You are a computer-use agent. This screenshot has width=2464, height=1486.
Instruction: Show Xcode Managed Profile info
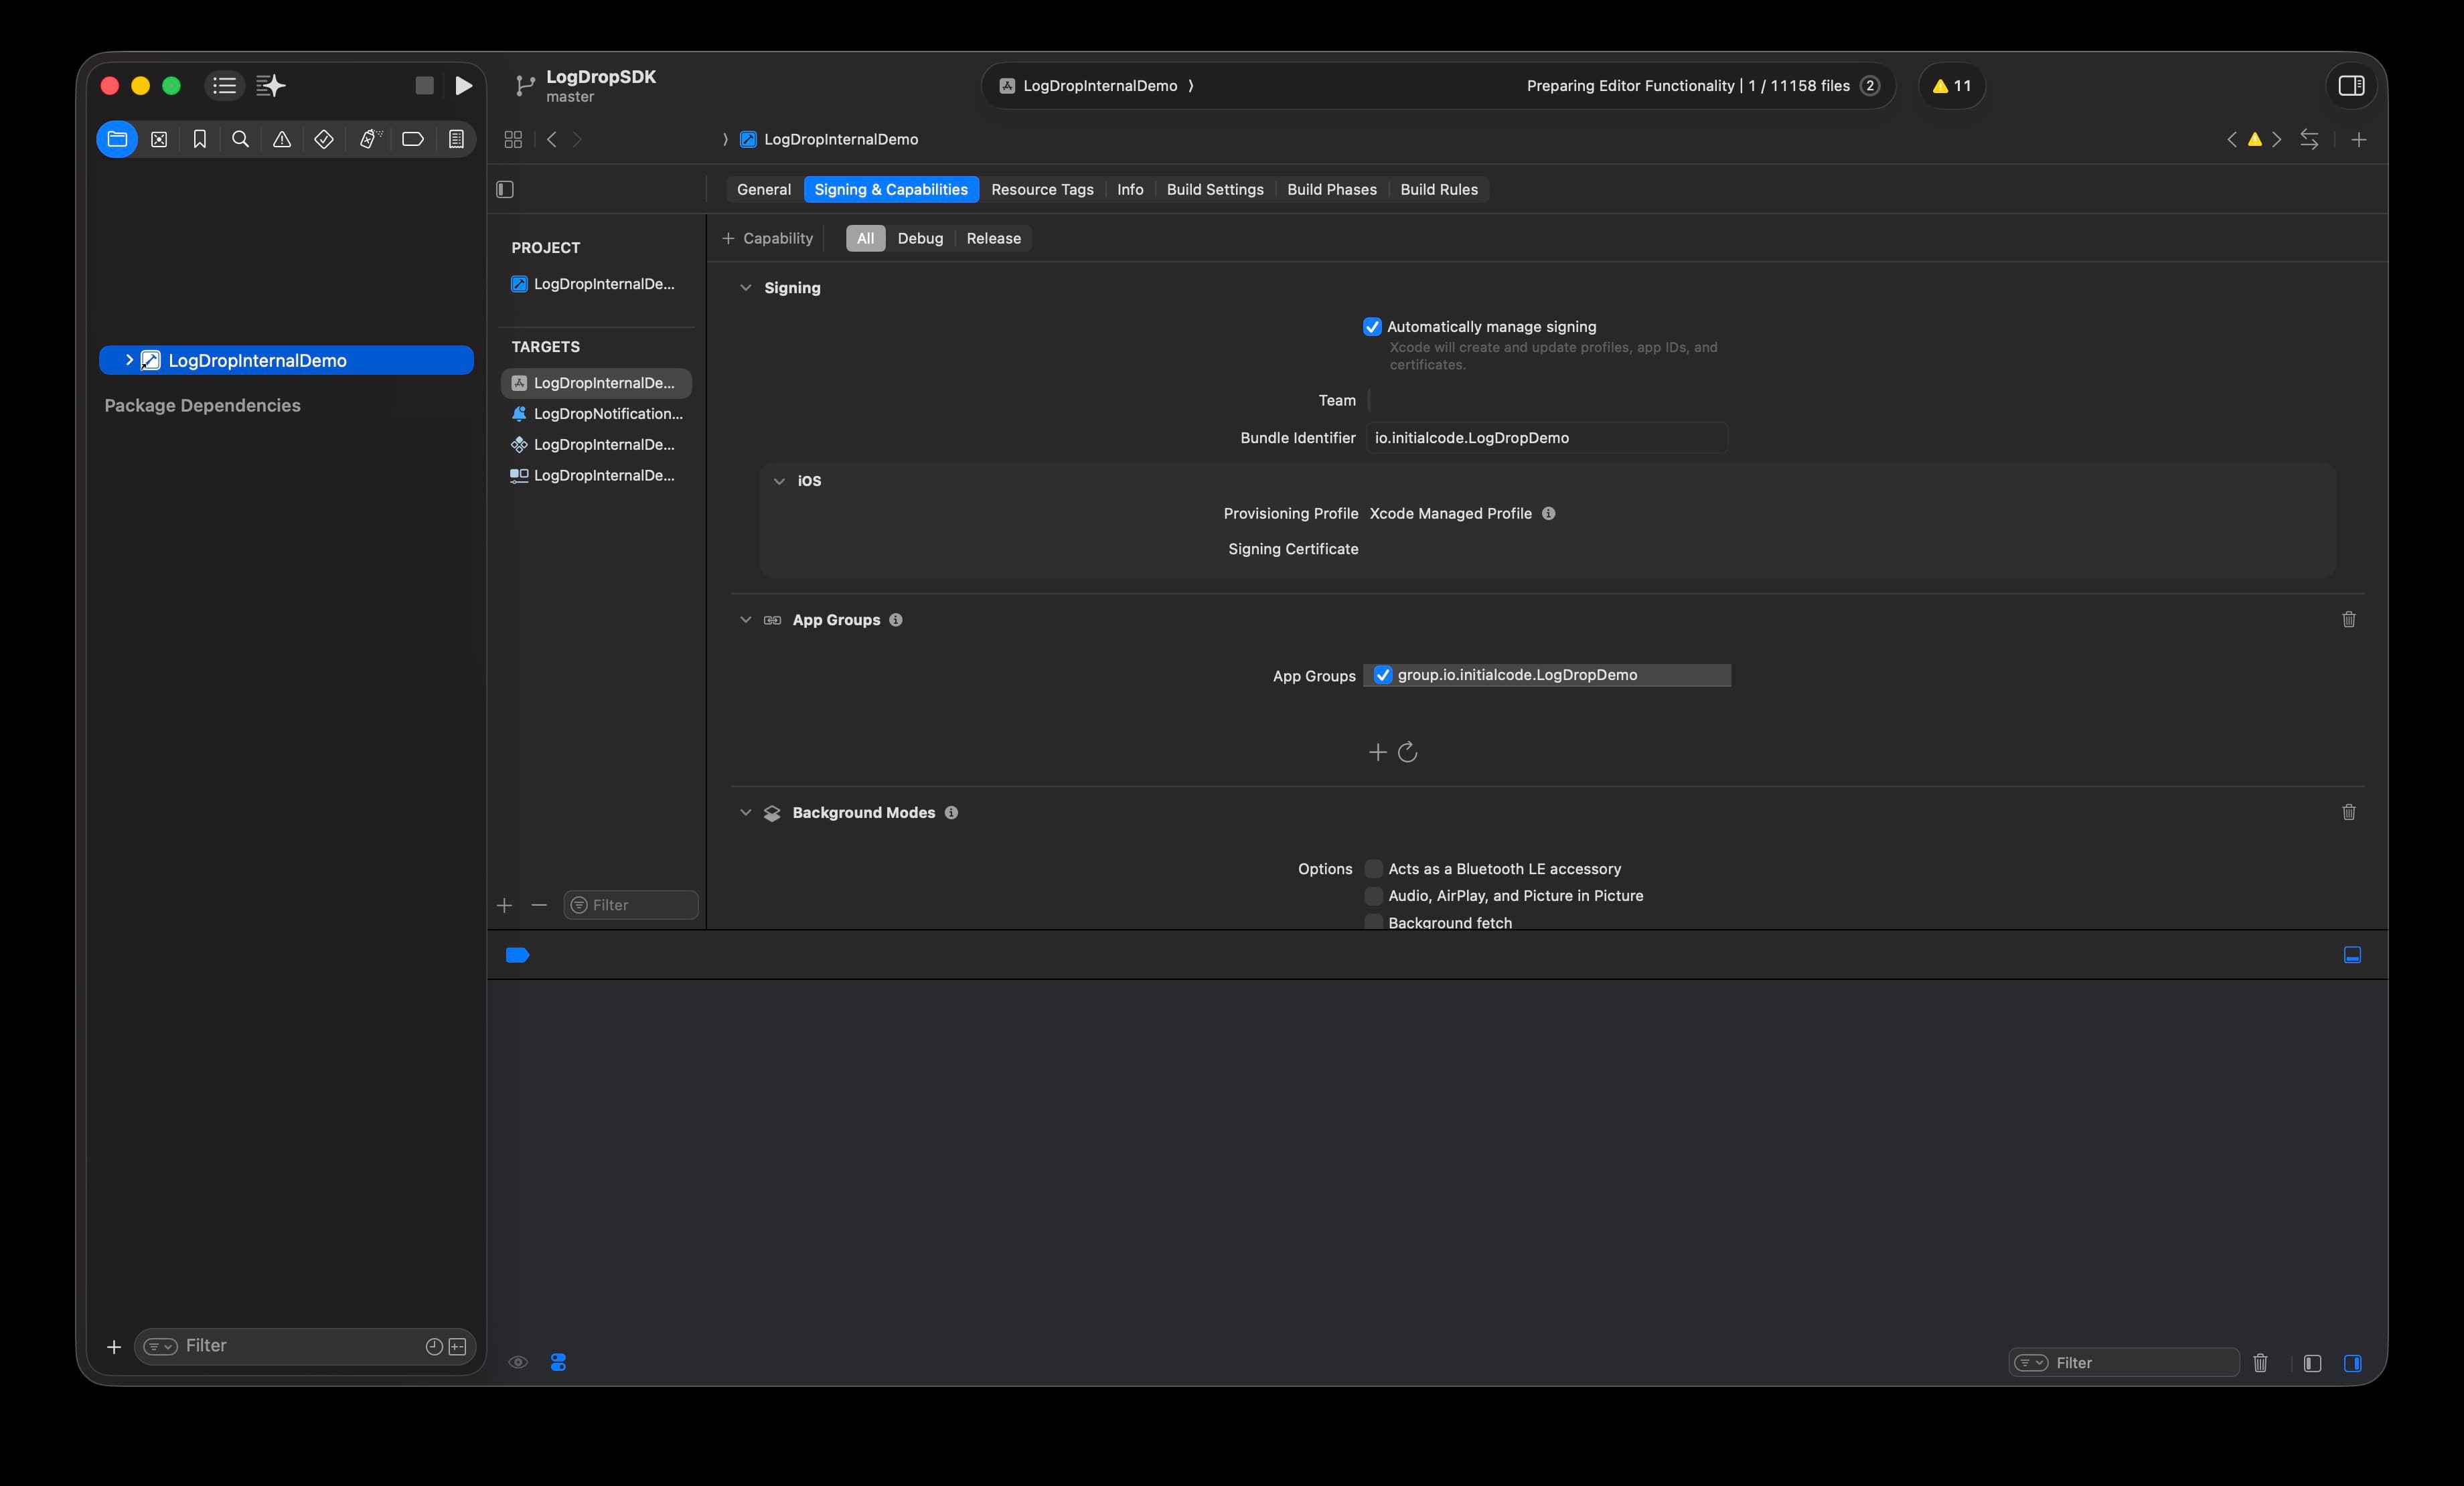[x=1548, y=514]
